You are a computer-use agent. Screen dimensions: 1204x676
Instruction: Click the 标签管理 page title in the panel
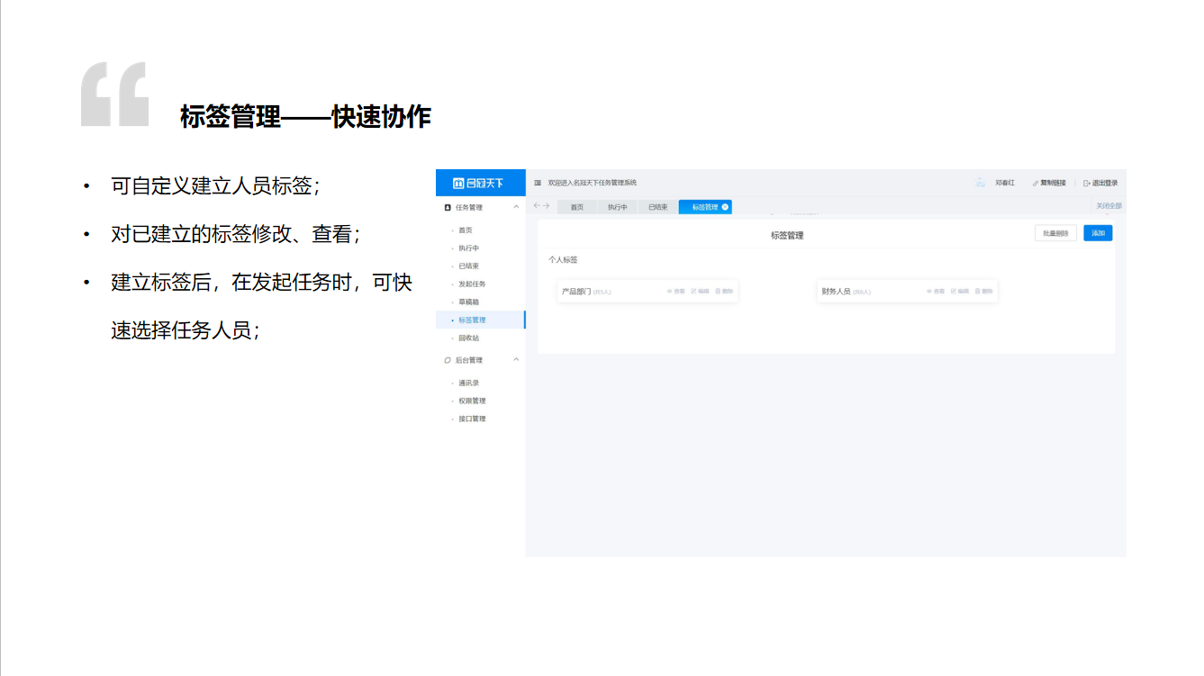787,236
